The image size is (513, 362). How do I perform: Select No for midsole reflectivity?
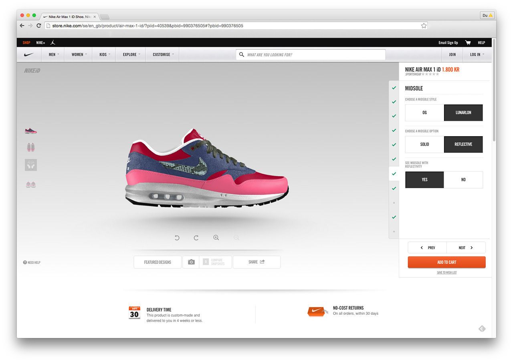[463, 179]
